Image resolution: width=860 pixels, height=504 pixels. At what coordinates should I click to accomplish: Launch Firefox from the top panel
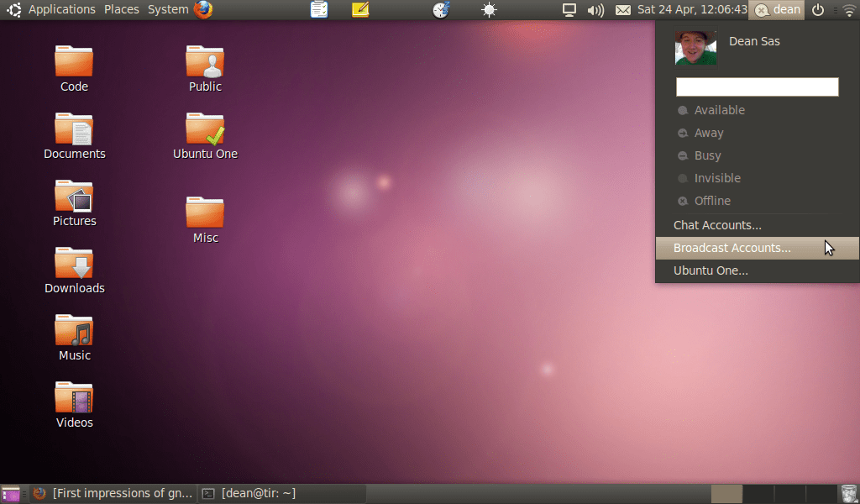click(x=203, y=10)
